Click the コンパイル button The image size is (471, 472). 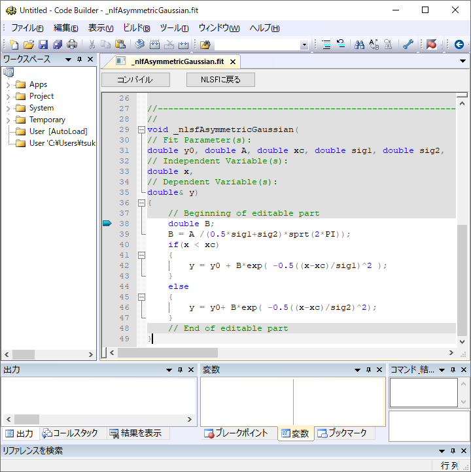click(135, 80)
